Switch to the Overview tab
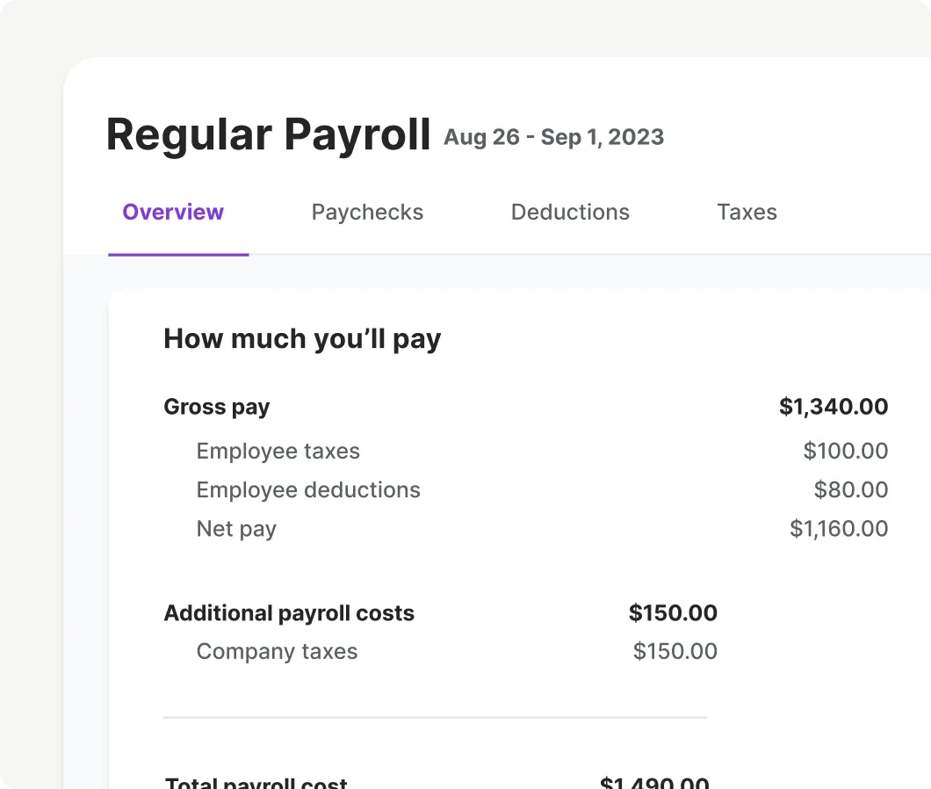Image resolution: width=931 pixels, height=789 pixels. click(x=173, y=212)
